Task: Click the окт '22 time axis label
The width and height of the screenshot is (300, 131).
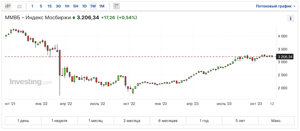Action: 129,103
